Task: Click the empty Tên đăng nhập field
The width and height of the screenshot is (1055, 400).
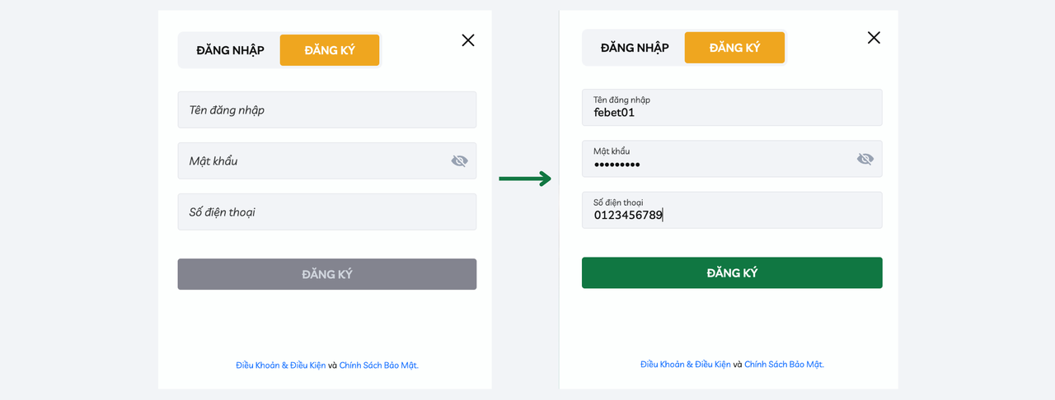Action: click(x=326, y=109)
